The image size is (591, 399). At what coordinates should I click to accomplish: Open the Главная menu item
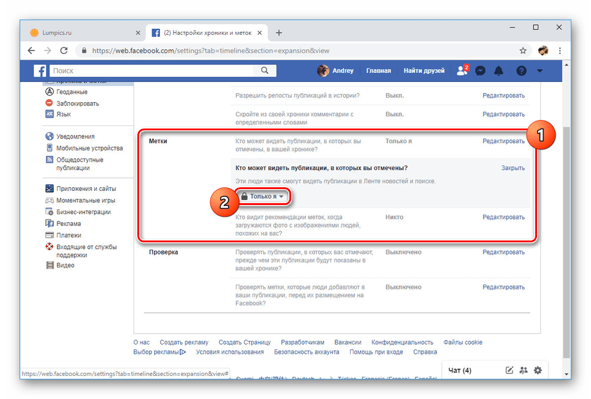(378, 70)
